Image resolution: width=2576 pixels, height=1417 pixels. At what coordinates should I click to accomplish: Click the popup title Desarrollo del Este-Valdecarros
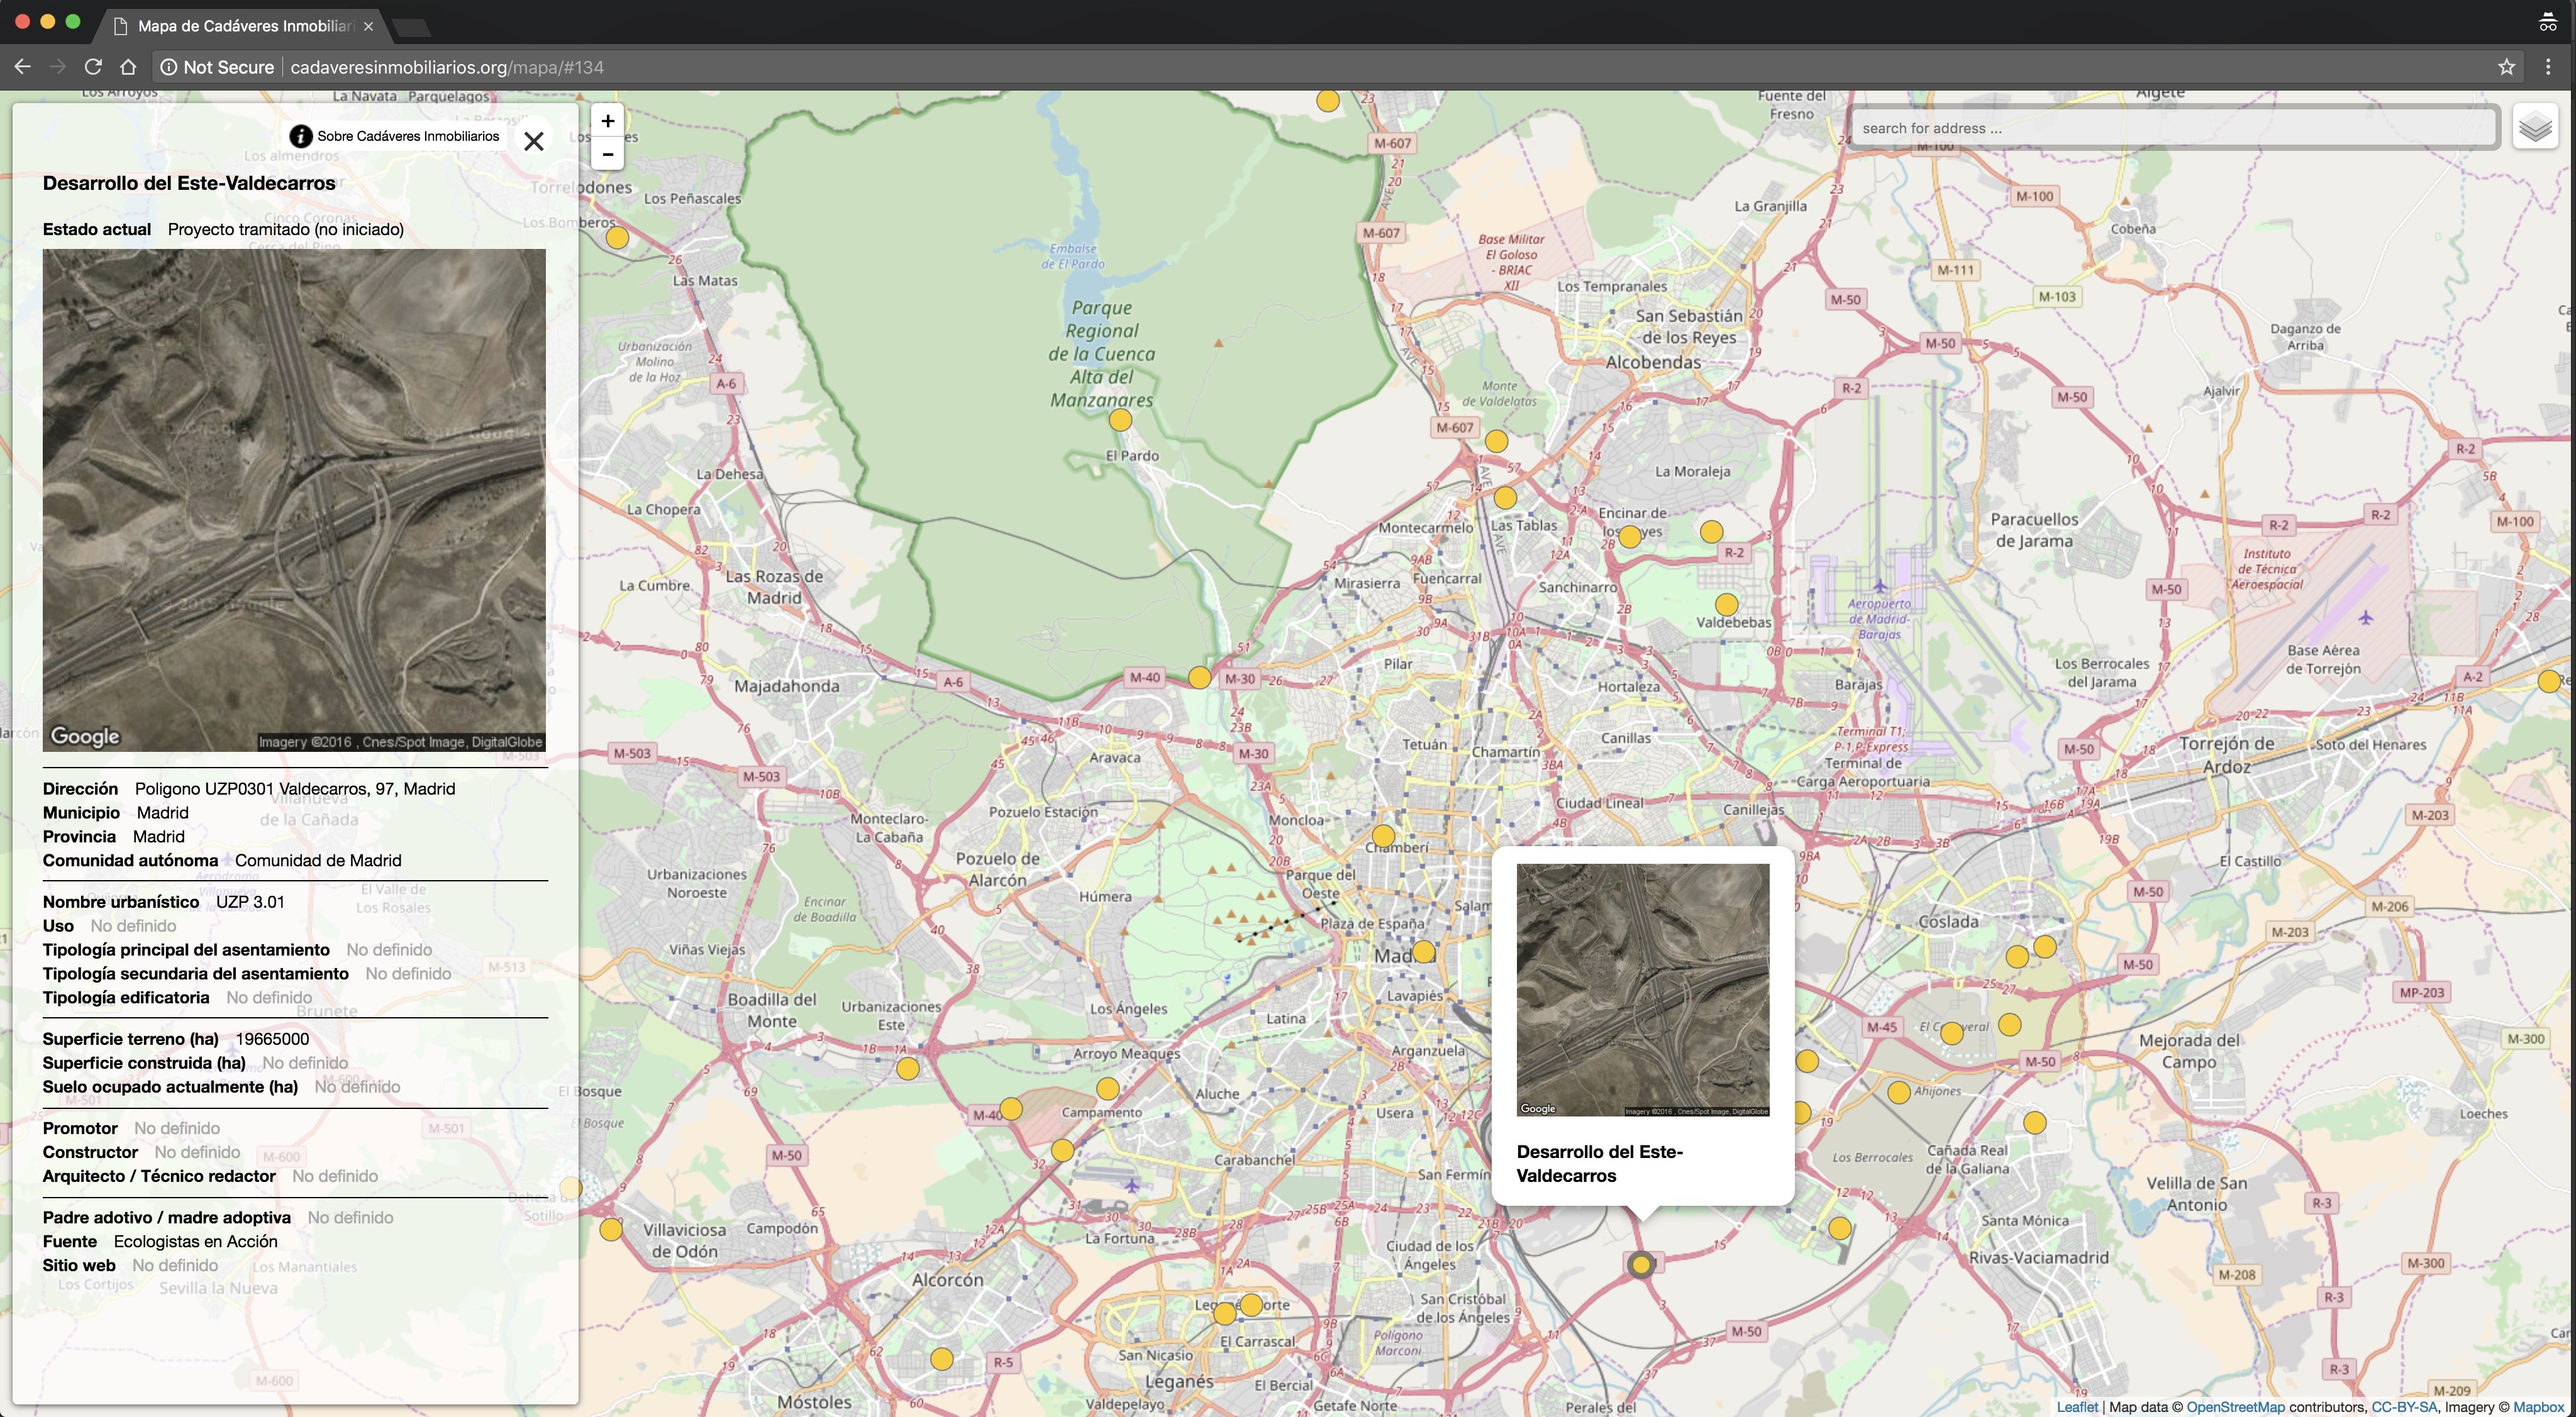(1599, 1163)
